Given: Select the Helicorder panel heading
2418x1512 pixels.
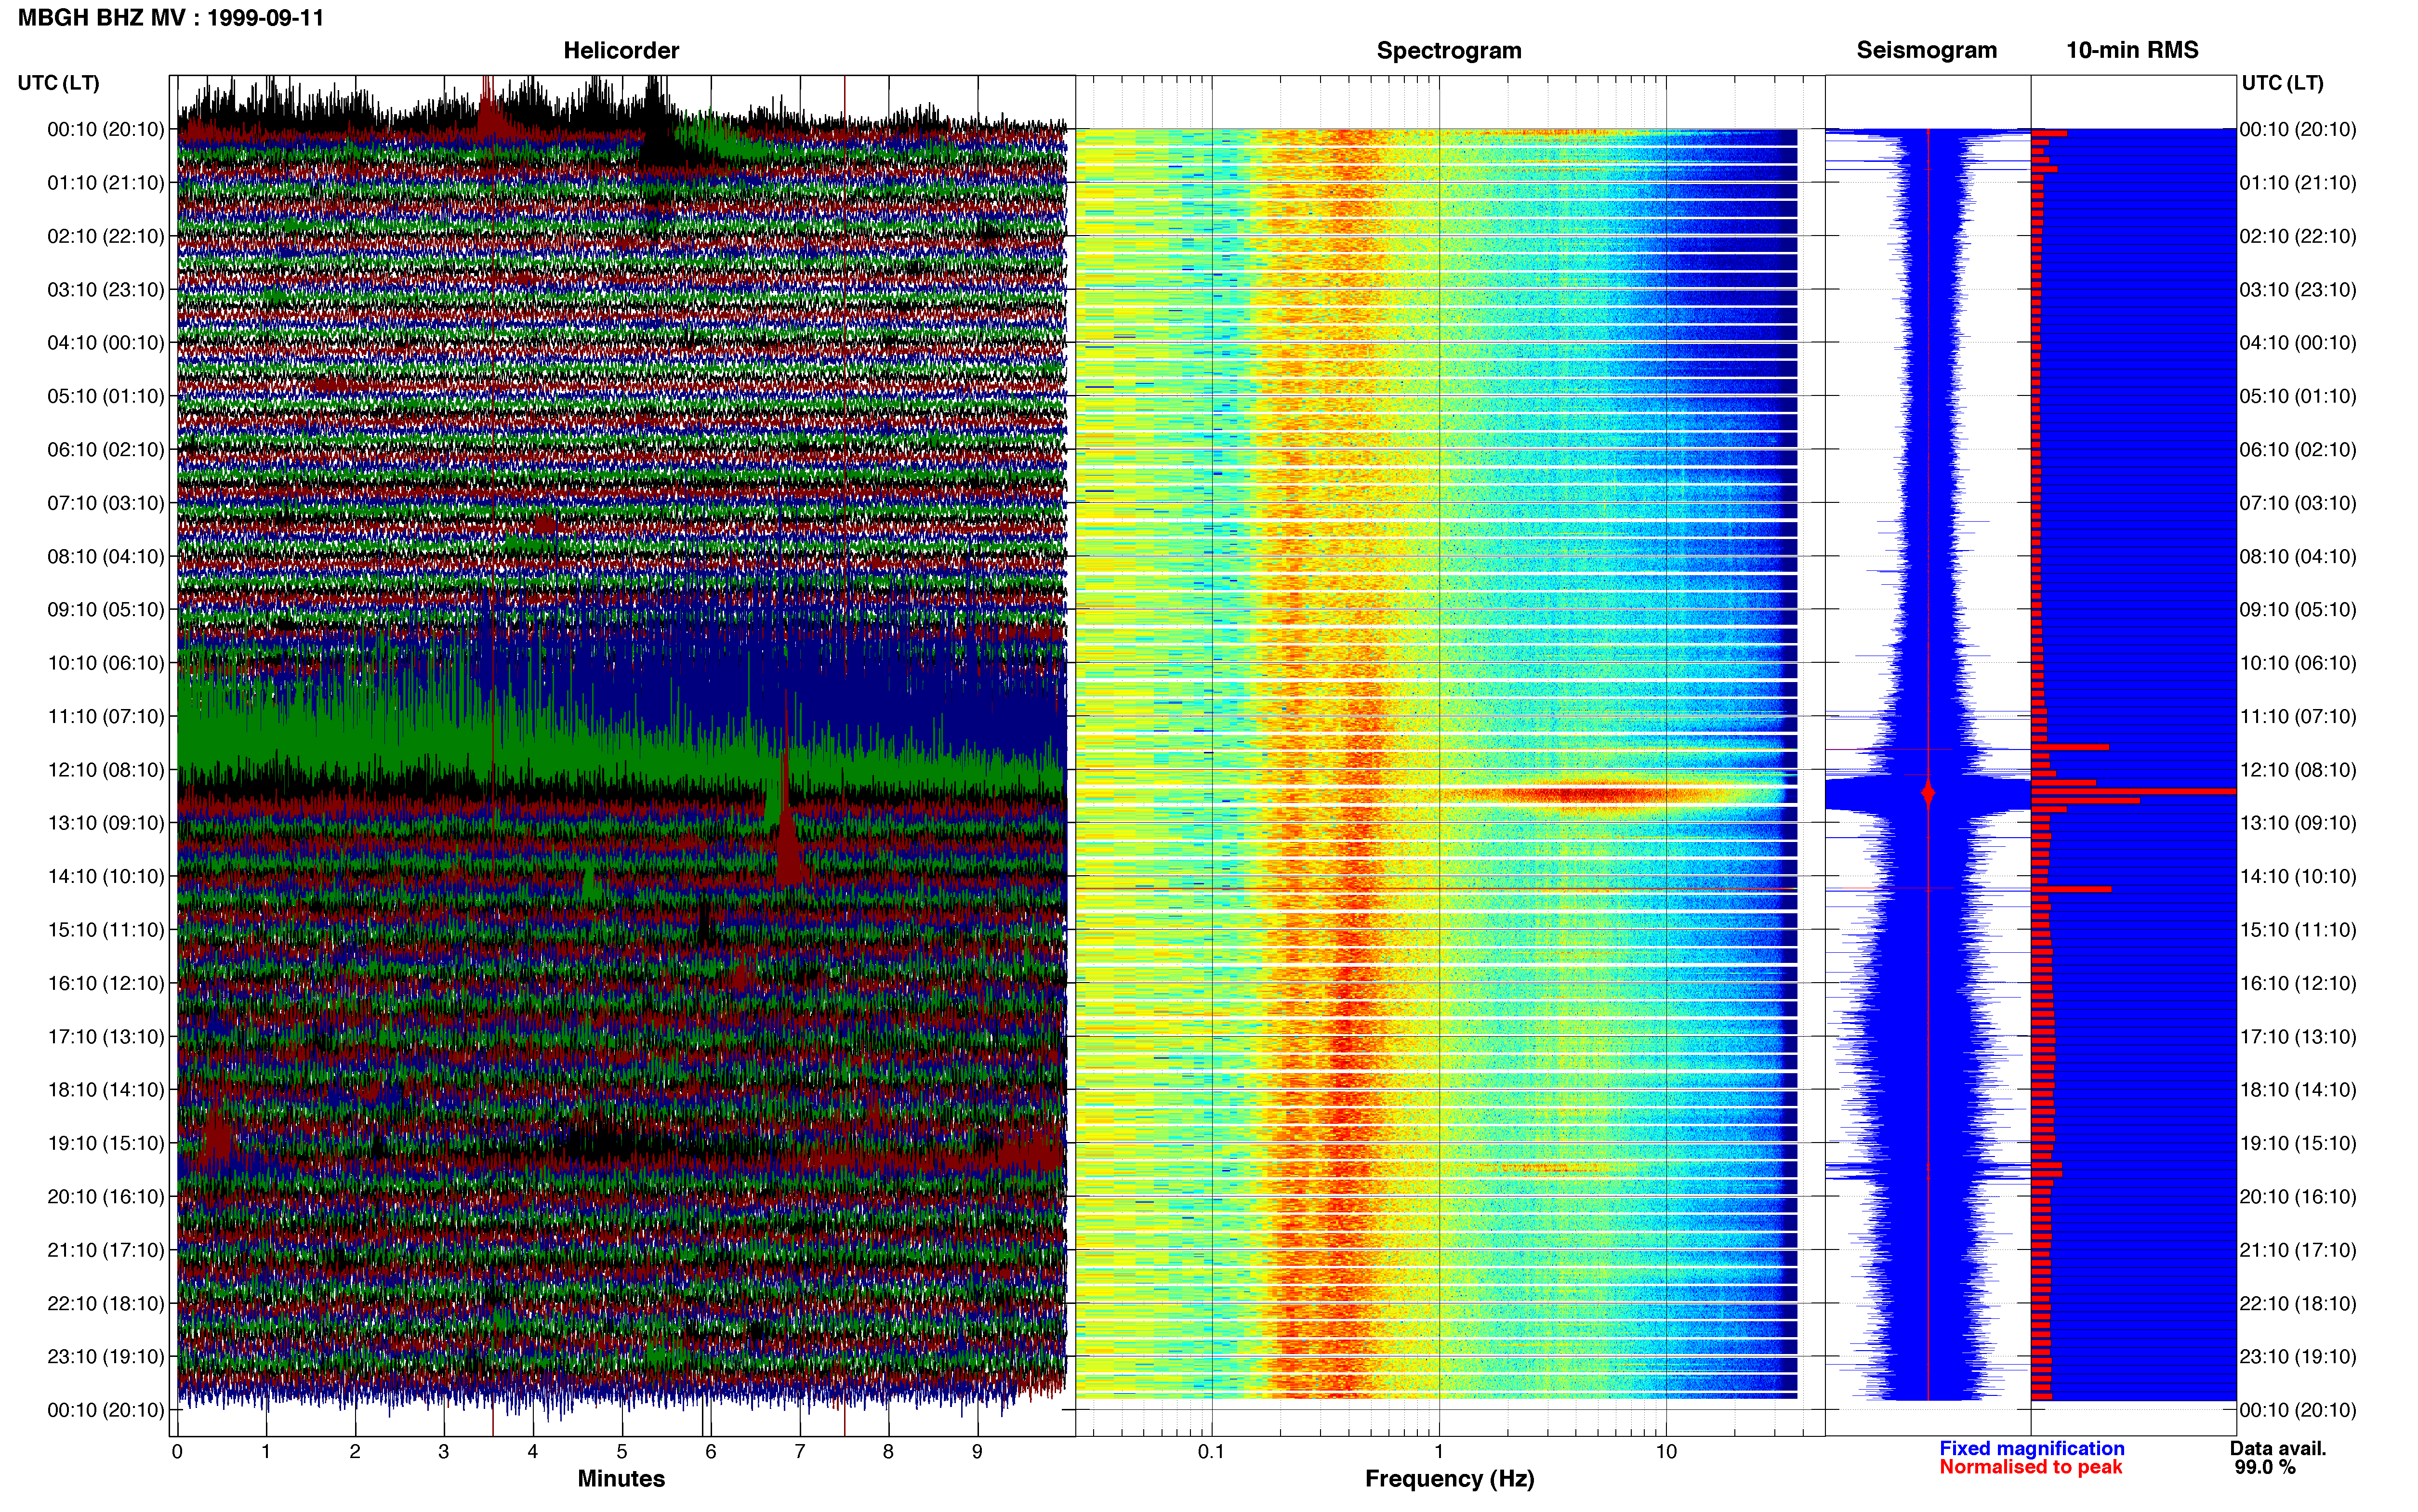Looking at the screenshot, I should [621, 50].
